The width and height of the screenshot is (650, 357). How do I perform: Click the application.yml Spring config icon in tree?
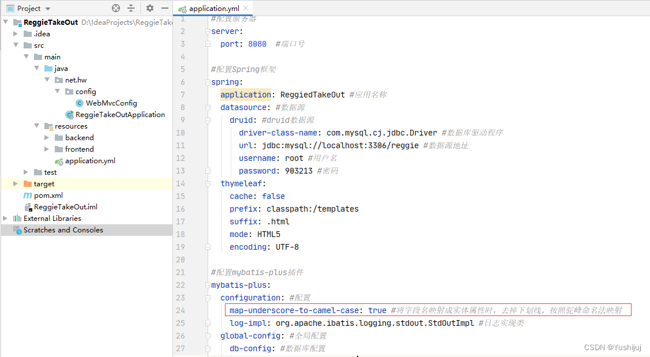coord(59,161)
